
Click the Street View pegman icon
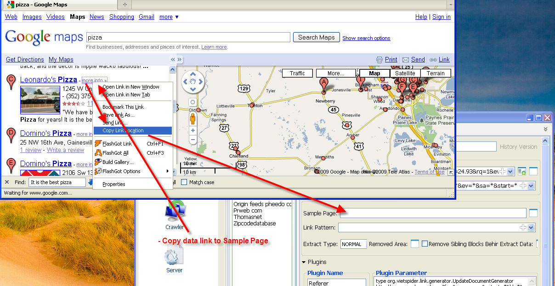pyautogui.click(x=193, y=119)
